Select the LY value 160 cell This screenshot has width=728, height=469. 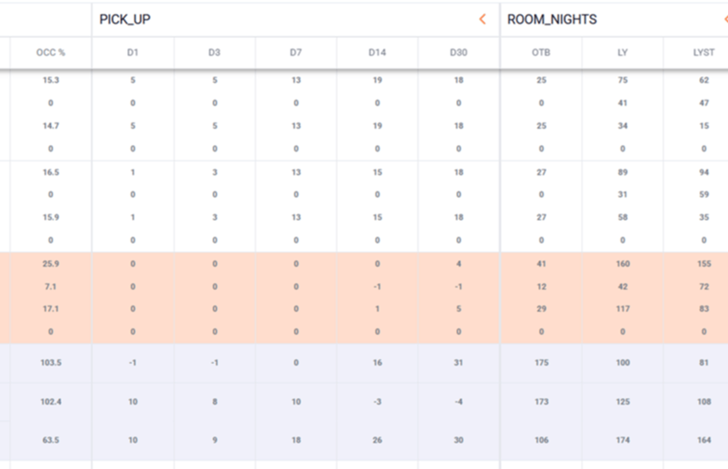tap(623, 264)
